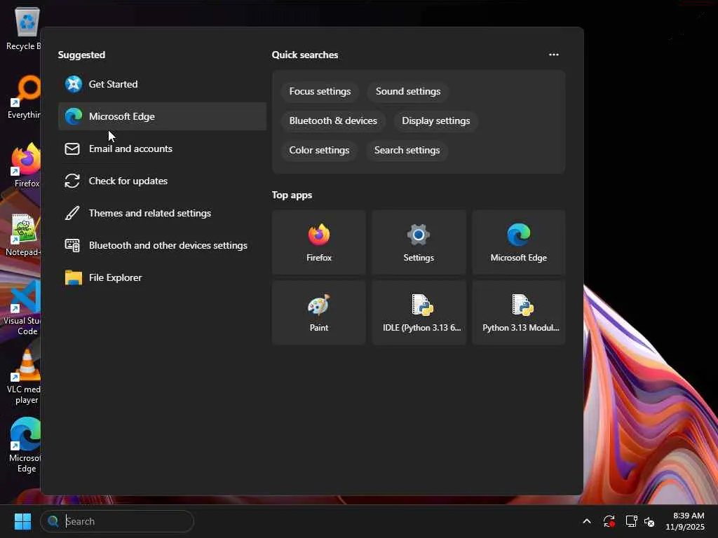Expand the hidden system tray icons chevron

587,521
